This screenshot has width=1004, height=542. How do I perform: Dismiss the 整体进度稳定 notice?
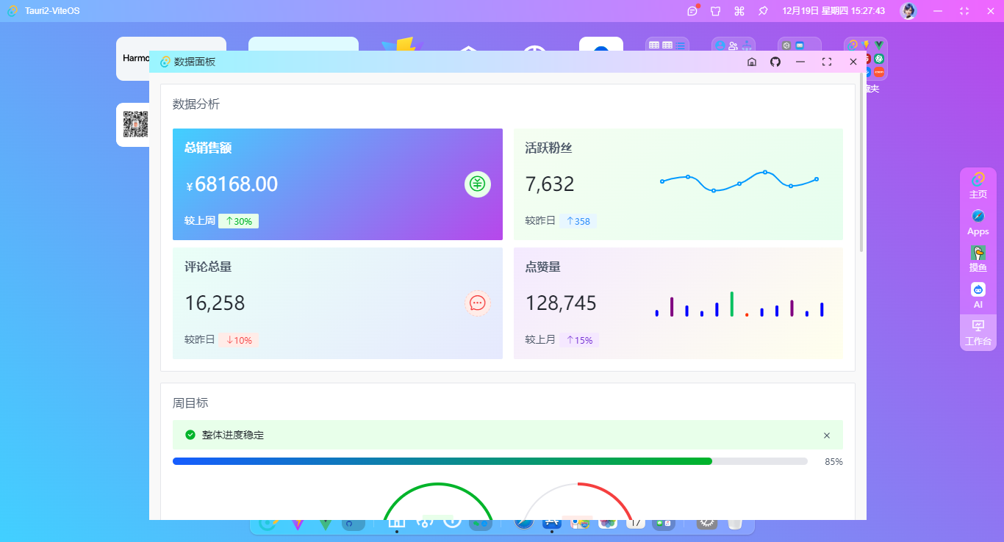pos(825,435)
